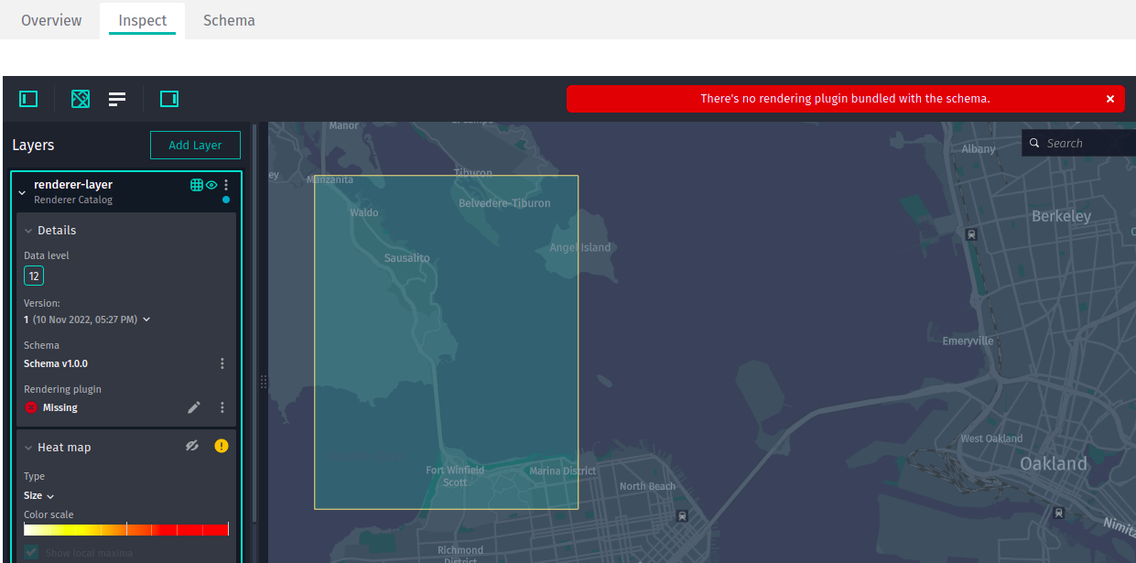Click the renderer-layer title text
Screen dimensions: 1136x563
click(x=73, y=185)
